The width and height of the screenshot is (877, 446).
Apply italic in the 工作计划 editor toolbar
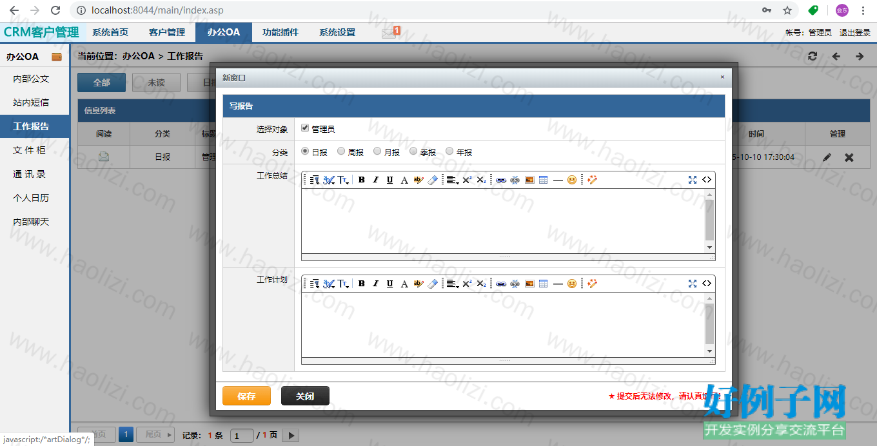(375, 284)
